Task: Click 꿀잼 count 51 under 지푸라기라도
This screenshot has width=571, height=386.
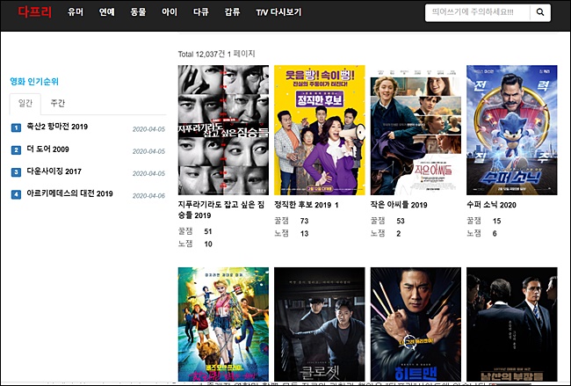Action: click(208, 231)
